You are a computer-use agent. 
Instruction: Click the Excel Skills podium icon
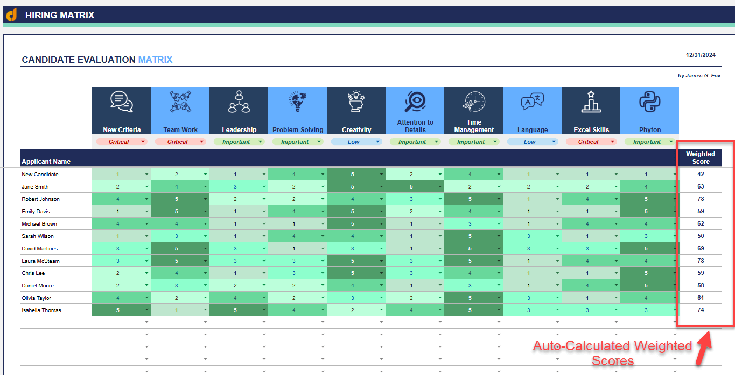(x=591, y=102)
